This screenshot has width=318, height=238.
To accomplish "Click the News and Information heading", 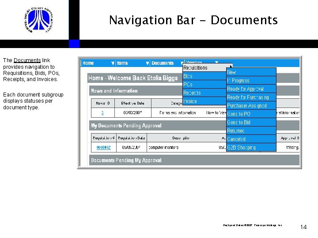I will click(x=114, y=91).
